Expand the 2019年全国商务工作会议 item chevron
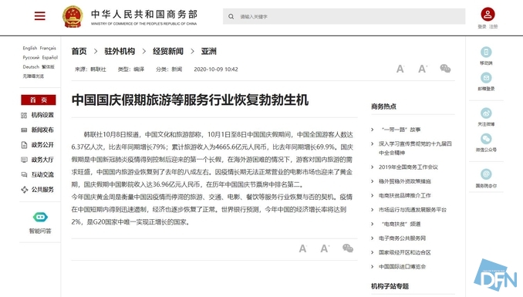 click(x=373, y=167)
